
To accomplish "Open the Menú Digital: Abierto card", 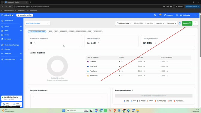I will [x=12, y=98].
